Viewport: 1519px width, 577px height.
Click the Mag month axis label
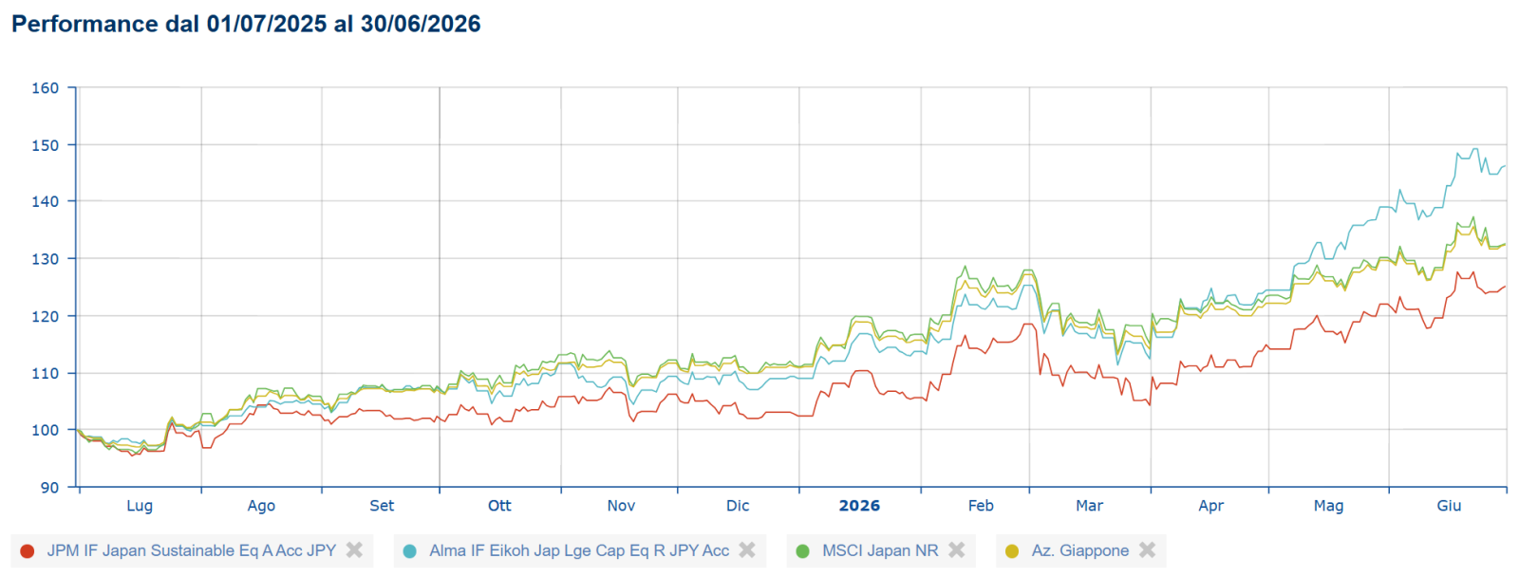point(1328,506)
